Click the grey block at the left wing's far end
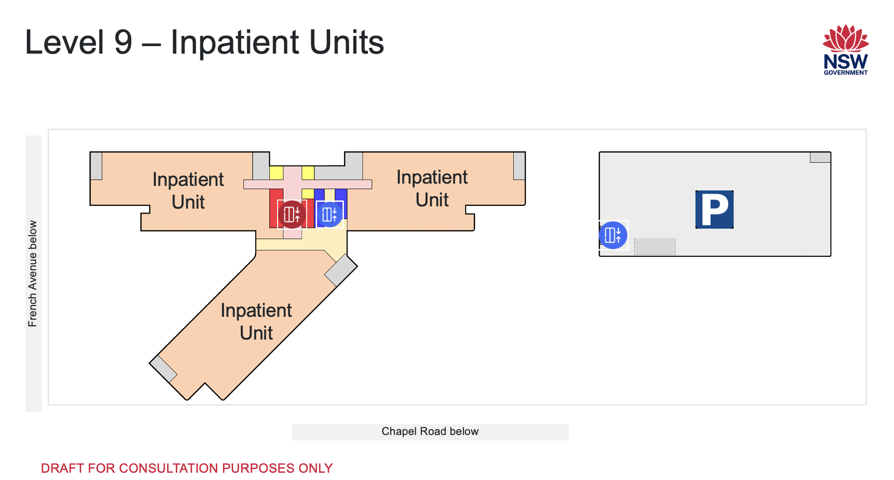This screenshot has width=894, height=480. coord(96,165)
